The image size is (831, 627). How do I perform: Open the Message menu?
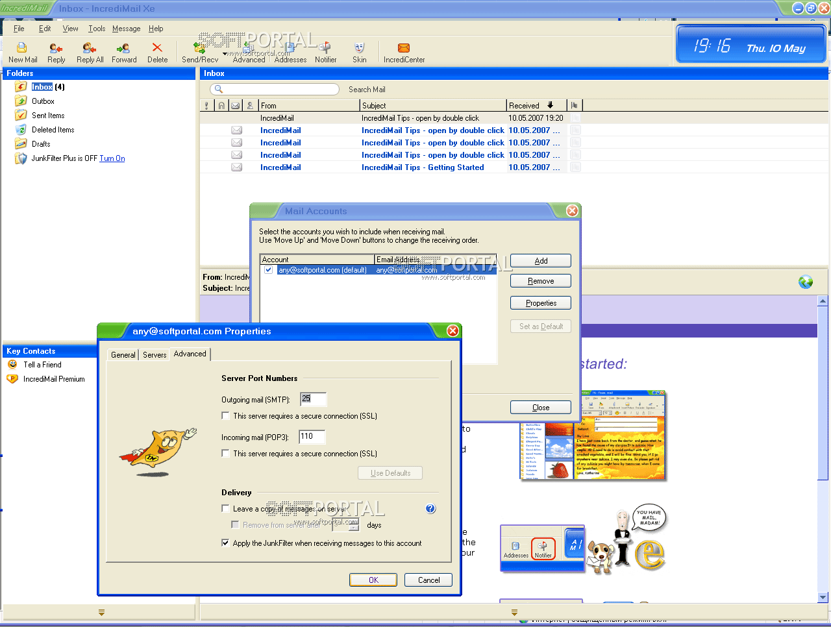[x=127, y=29]
